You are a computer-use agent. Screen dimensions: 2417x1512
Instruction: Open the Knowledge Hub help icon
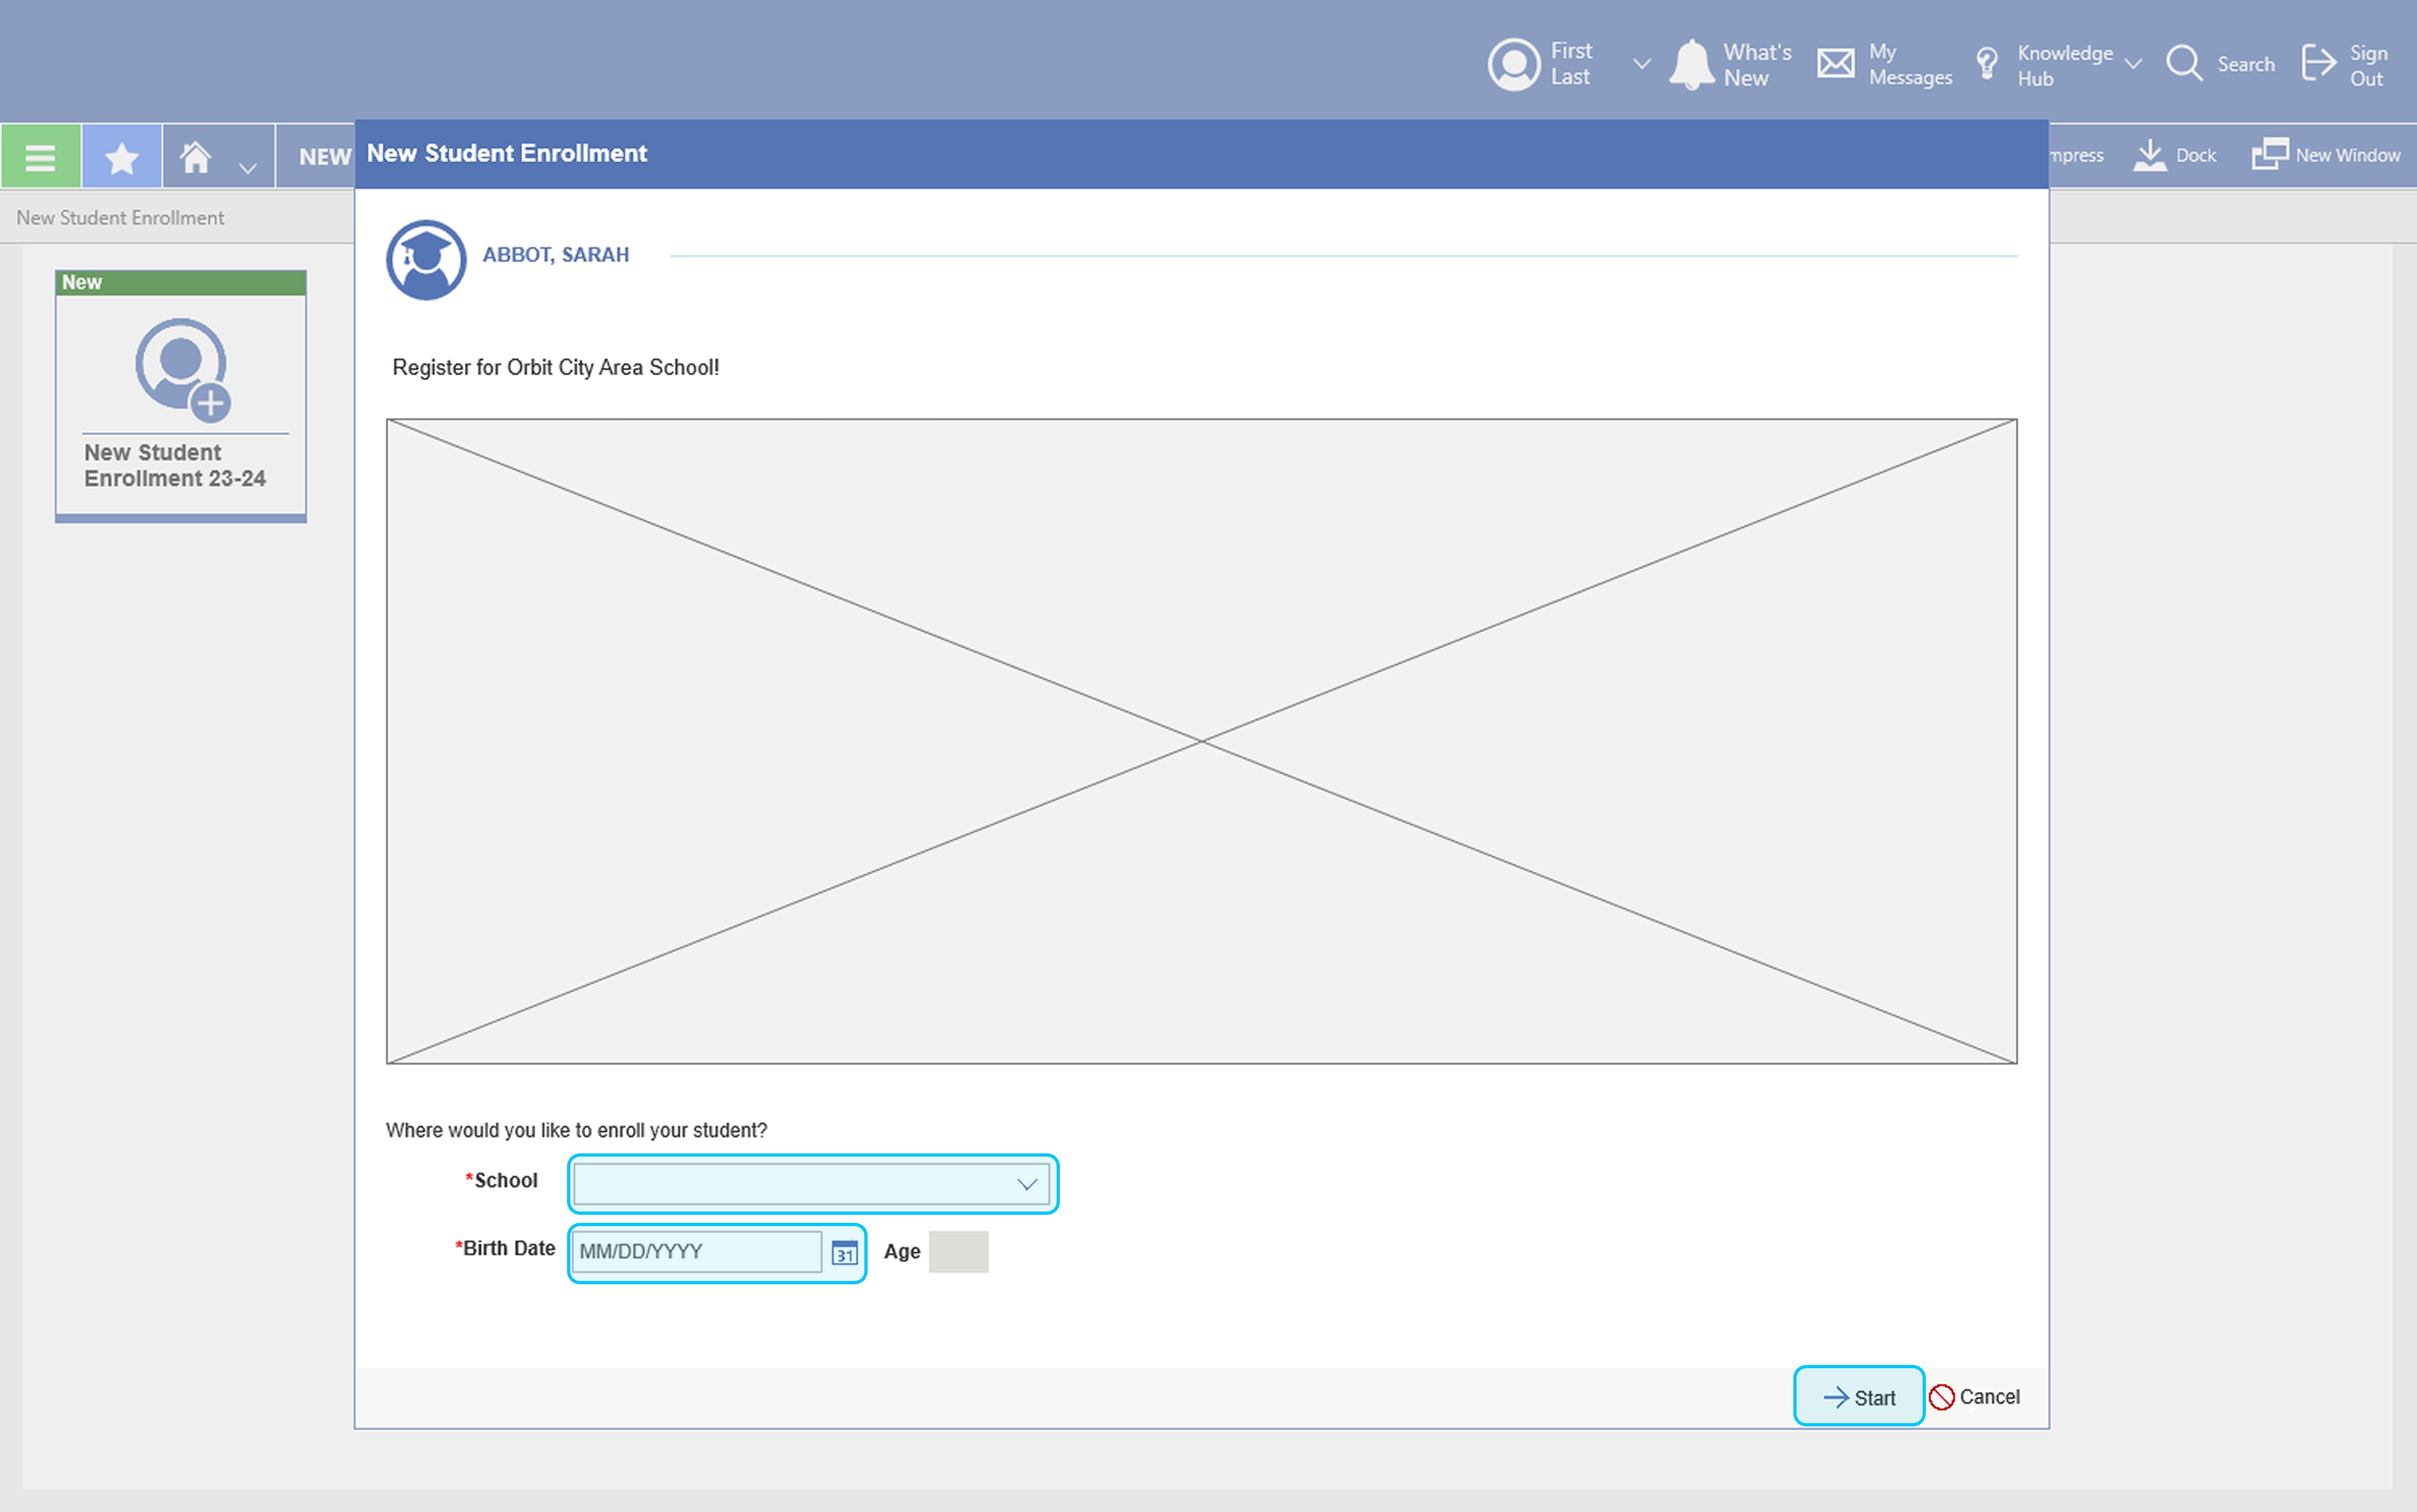click(1987, 64)
